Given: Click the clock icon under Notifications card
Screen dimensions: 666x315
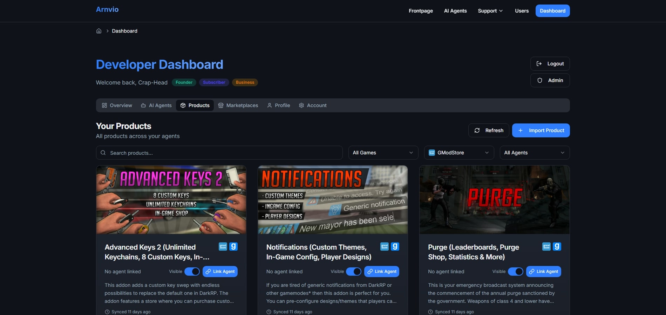Looking at the screenshot, I should pos(269,312).
